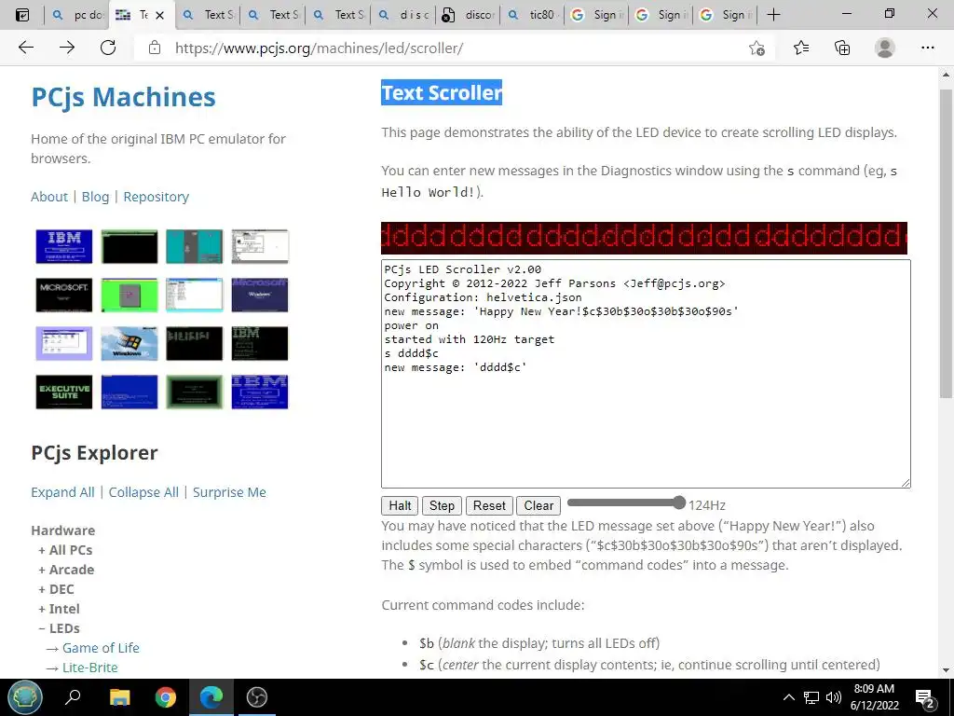Reset the LED scroller
Viewport: 954px width, 716px height.
489,505
